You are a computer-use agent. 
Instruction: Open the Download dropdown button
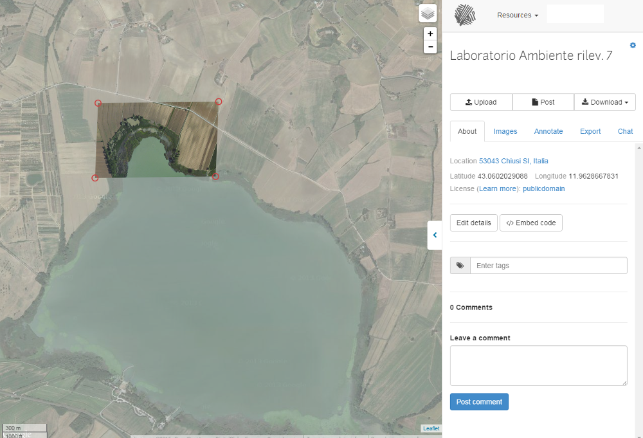pyautogui.click(x=605, y=102)
